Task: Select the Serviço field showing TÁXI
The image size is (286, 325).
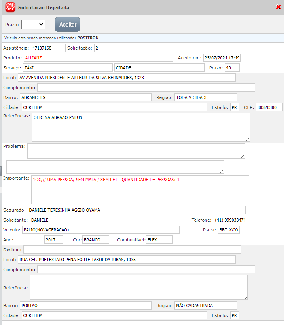Action: (68, 68)
